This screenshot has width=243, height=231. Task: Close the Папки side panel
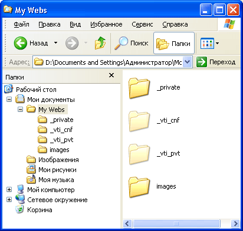111,75
